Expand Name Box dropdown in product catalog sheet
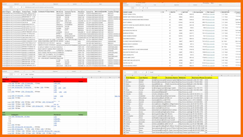The width and height of the screenshot is (243, 137). point(8,7)
